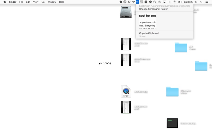Image resolution: width=212 pixels, height=132 pixels.
Task: Click the battery status icon
Action: pyautogui.click(x=180, y=2)
